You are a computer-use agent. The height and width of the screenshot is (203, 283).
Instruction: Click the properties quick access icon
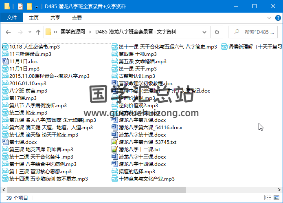(20, 7)
